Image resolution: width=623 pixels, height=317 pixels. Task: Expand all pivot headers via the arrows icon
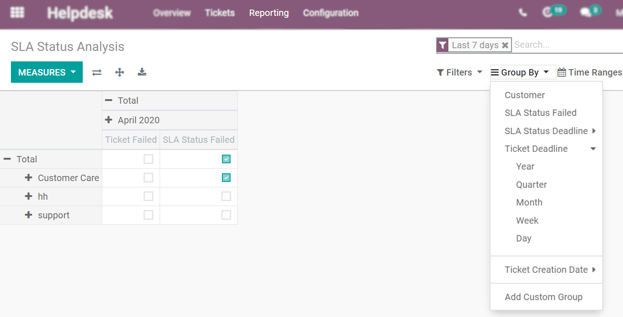point(119,72)
